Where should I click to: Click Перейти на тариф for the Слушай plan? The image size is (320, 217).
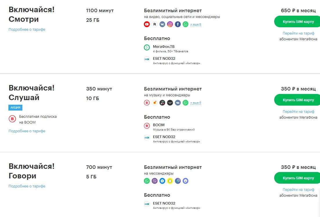(298, 112)
